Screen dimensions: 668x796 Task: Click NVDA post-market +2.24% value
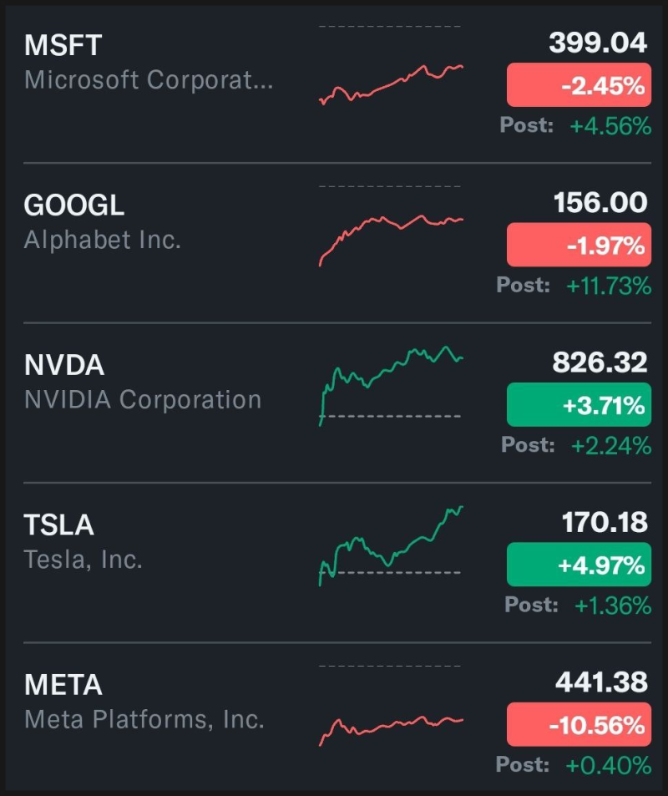click(611, 446)
